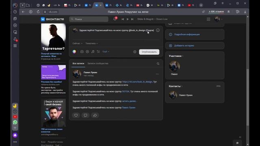Skip to previous track in VK player
Screen dimensions: 260x146
(x=123, y=19)
